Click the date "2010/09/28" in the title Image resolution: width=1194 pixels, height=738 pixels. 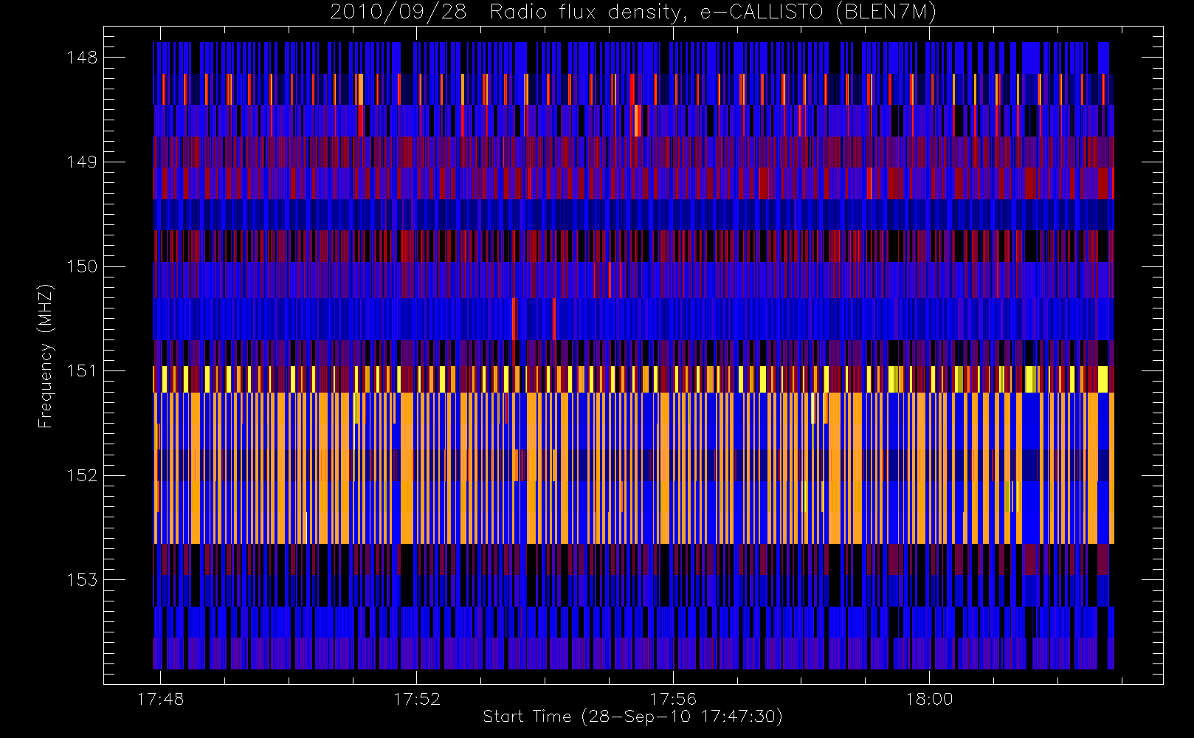pyautogui.click(x=398, y=13)
